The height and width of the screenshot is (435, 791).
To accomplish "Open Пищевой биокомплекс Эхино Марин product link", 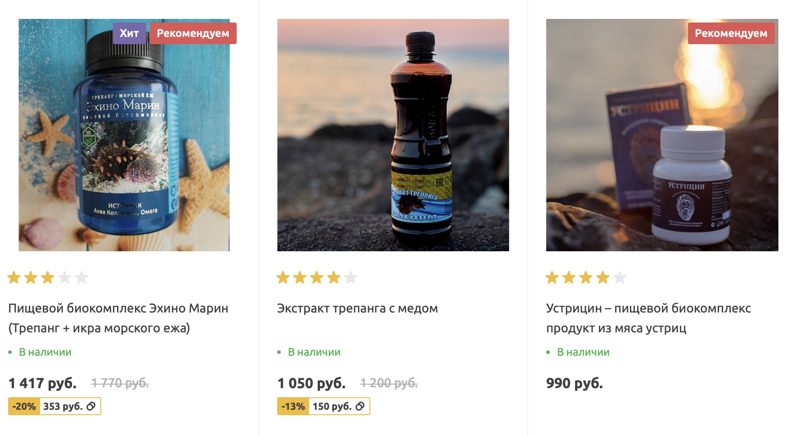I will (118, 318).
